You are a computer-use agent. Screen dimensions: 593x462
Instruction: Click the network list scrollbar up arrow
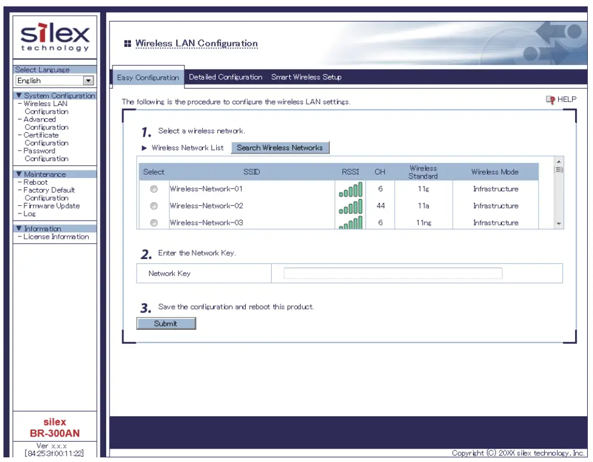(559, 161)
